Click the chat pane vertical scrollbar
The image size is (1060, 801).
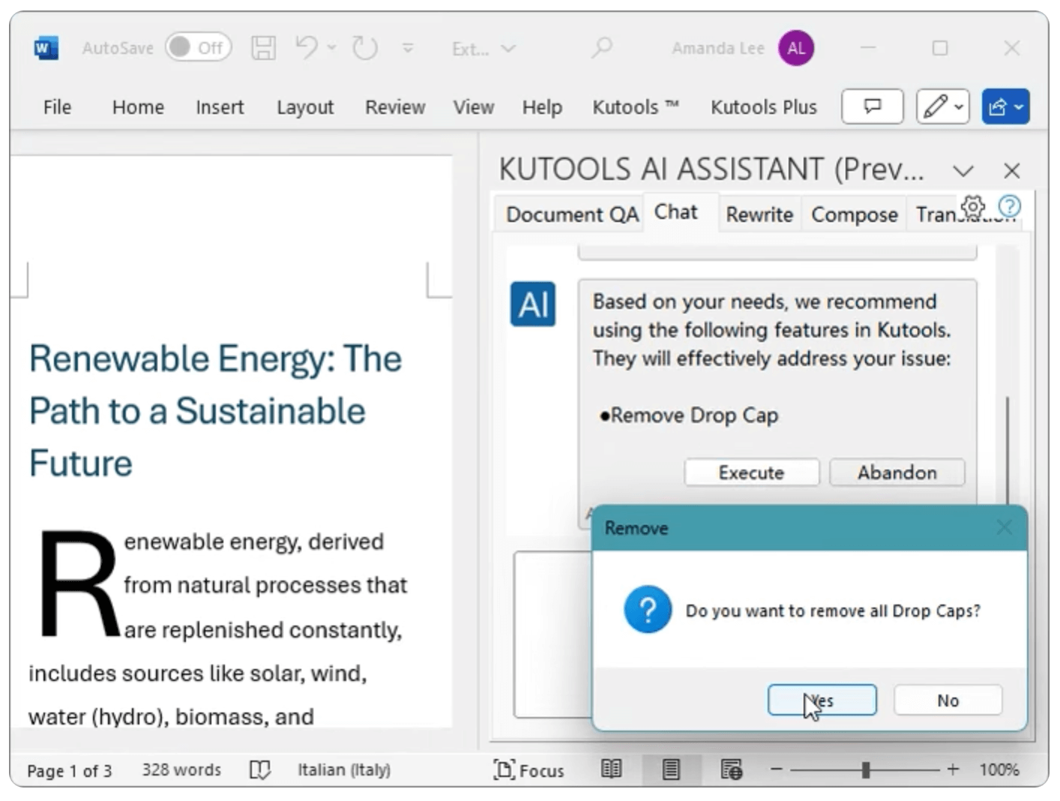[x=1008, y=450]
